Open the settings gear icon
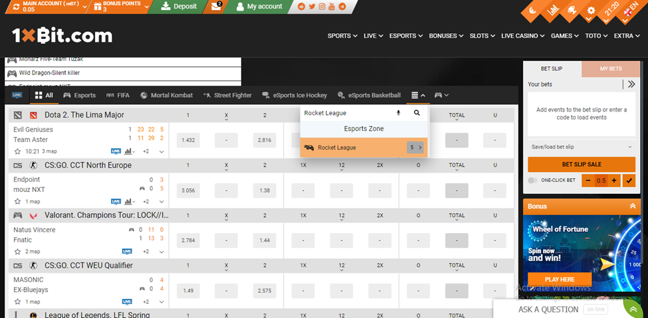The height and width of the screenshot is (318, 648). (x=591, y=11)
